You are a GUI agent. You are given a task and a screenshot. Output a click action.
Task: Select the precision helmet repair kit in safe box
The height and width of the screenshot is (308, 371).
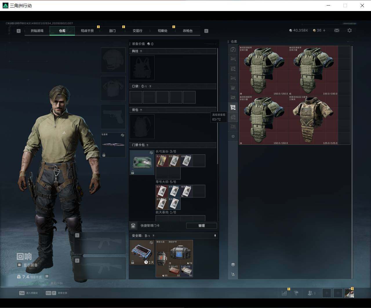tap(162, 258)
